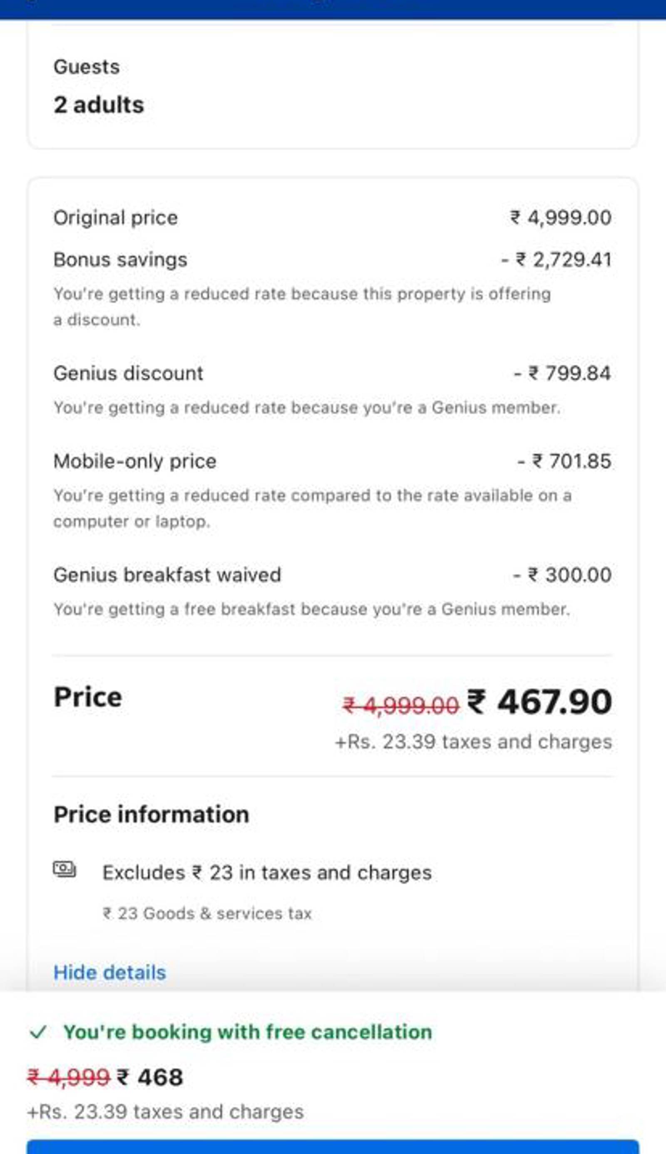Tap the Guests label
666x1154 pixels.
(x=87, y=67)
